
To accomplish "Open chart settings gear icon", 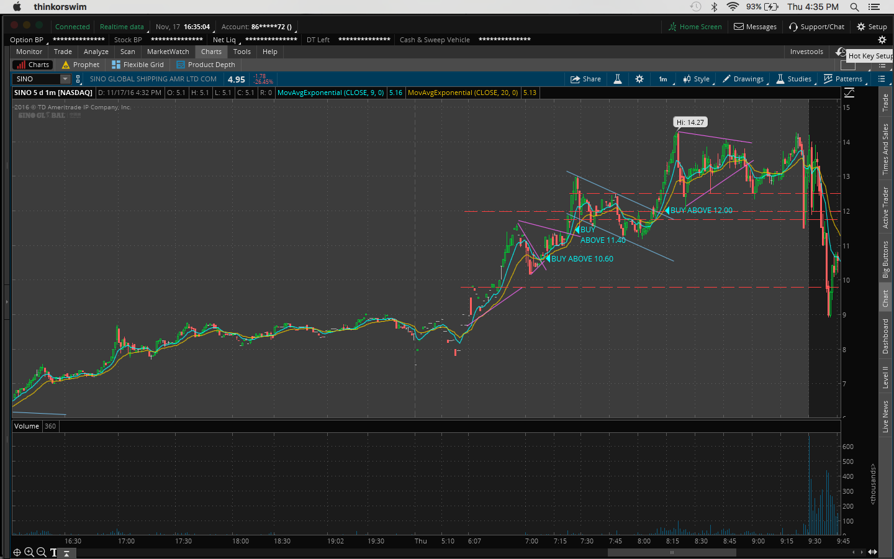I will pyautogui.click(x=639, y=79).
